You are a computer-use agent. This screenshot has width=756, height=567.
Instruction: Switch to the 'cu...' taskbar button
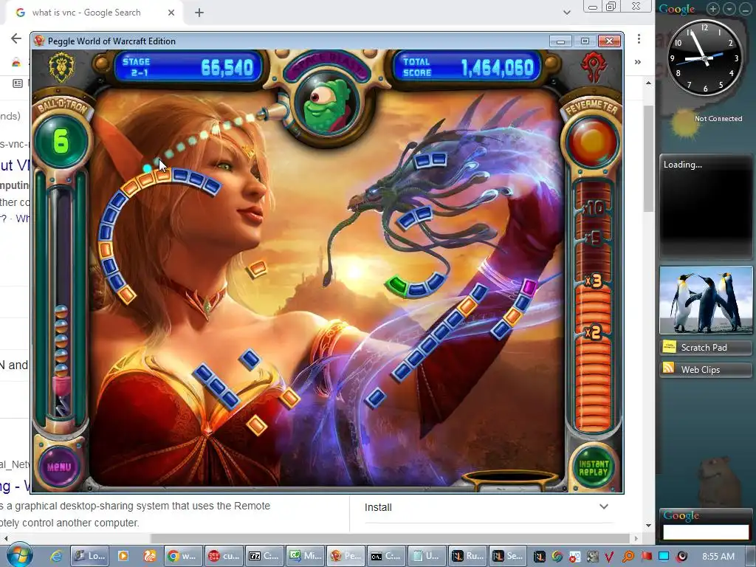[x=223, y=556]
